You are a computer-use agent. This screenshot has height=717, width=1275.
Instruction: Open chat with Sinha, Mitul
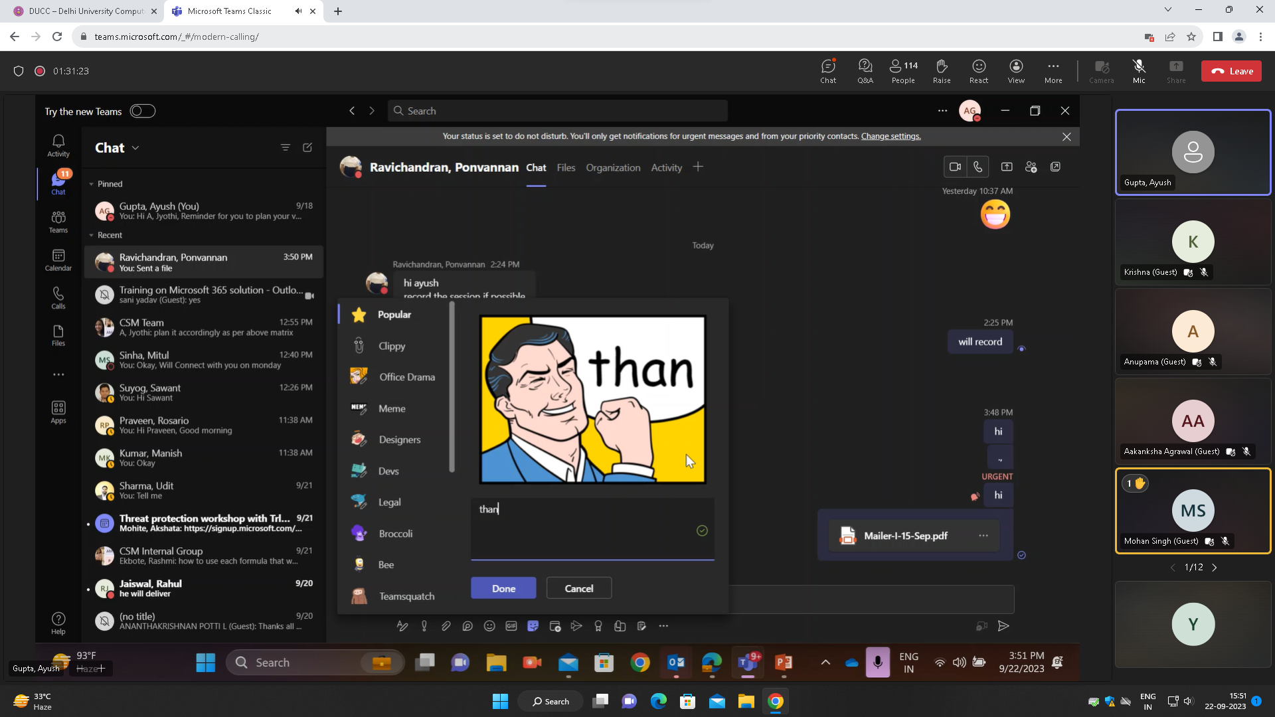click(204, 360)
